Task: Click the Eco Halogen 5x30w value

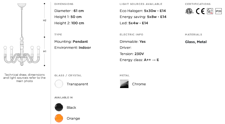Action: pos(155,11)
